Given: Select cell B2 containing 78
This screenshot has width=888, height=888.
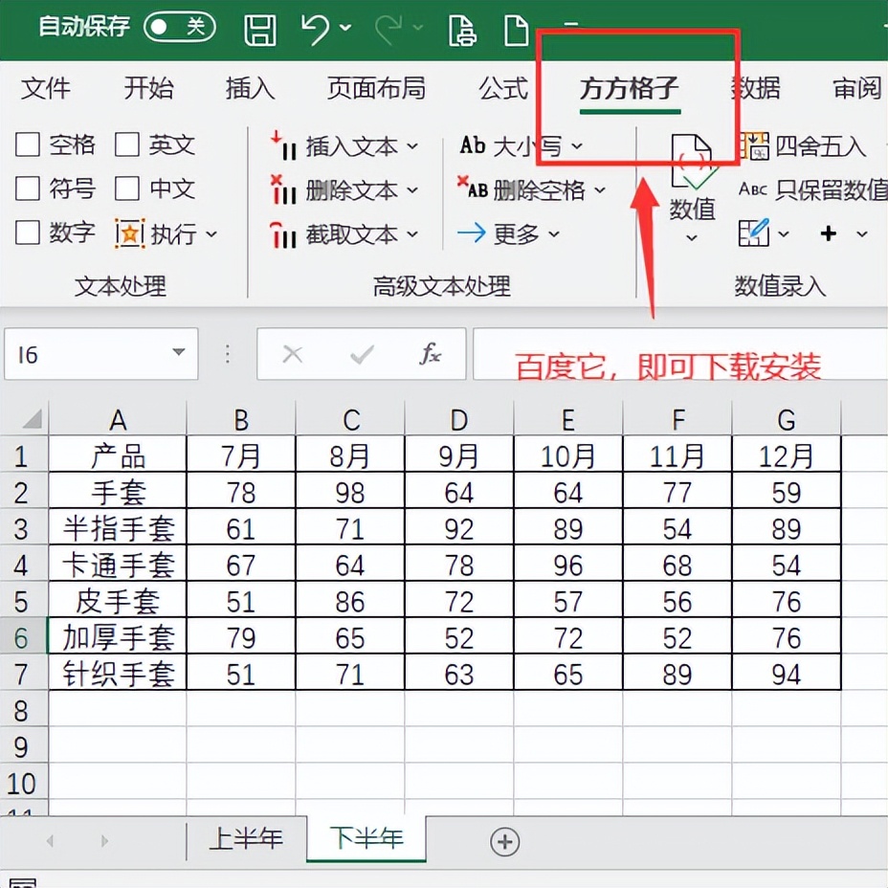Looking at the screenshot, I should coord(240,491).
